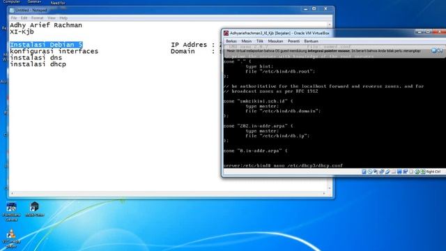Open the Tilik menu in VirtualBox
Screen dimensions: 446x251
tap(260, 41)
